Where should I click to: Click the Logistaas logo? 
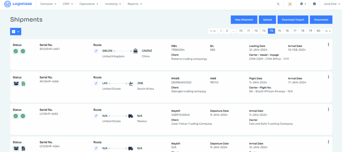pos(18,4)
